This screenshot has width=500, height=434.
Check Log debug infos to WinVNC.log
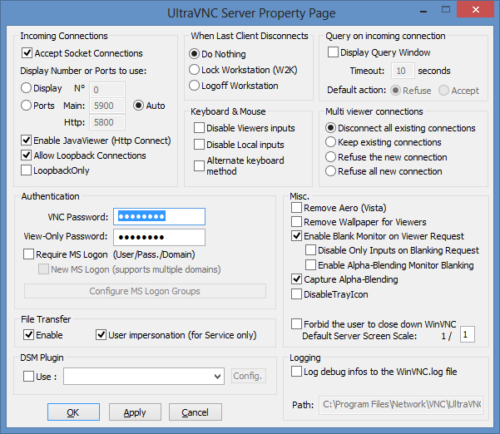click(x=296, y=371)
